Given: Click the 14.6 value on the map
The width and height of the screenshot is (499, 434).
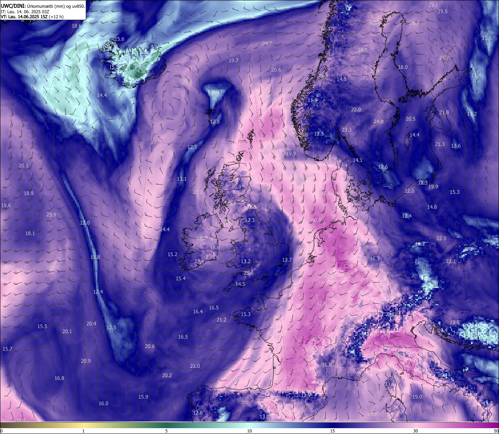Looking at the screenshot, I should tap(432, 207).
